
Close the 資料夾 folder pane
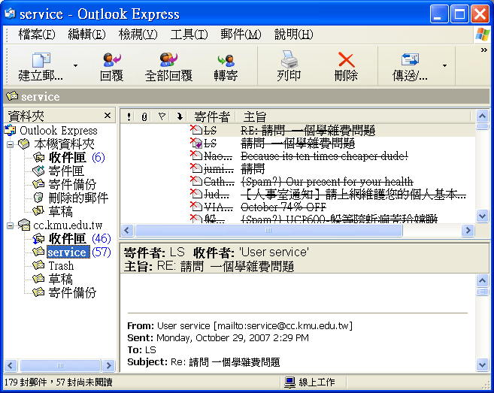[x=108, y=116]
